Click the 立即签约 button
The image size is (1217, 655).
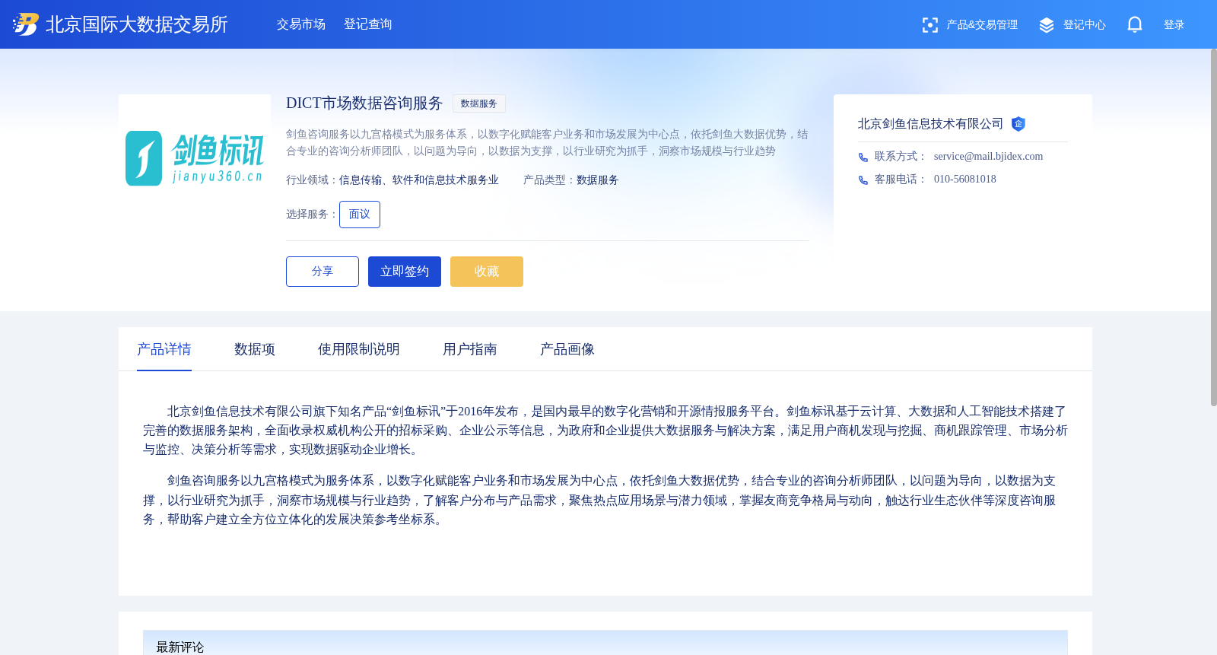click(405, 272)
